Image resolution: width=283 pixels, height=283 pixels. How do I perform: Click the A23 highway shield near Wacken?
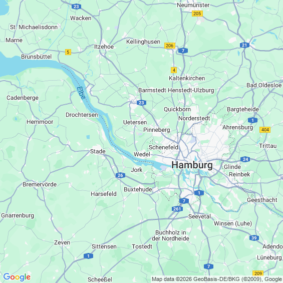[76, 7]
